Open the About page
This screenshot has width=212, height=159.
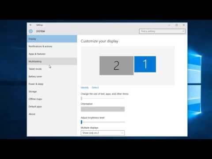pos(52,114)
